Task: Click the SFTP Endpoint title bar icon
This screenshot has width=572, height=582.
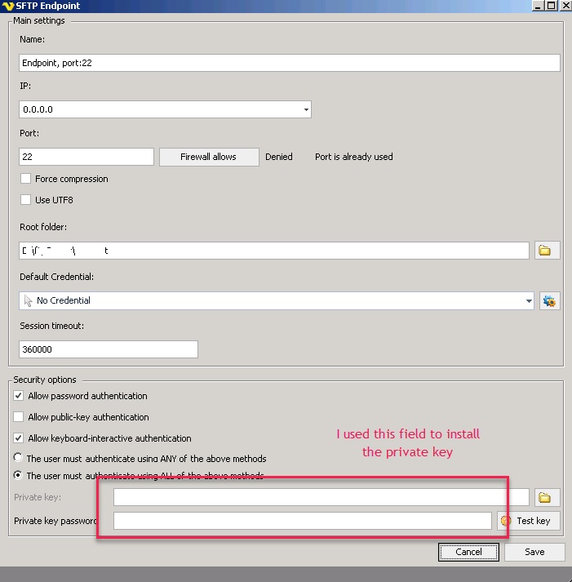Action: click(x=8, y=6)
